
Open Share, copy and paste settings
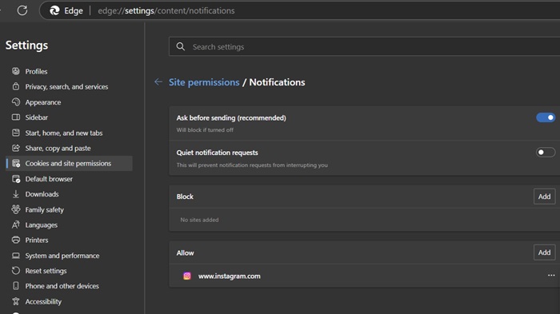click(x=58, y=148)
